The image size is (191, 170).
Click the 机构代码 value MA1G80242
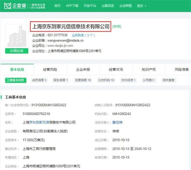pyautogui.click(x=122, y=114)
